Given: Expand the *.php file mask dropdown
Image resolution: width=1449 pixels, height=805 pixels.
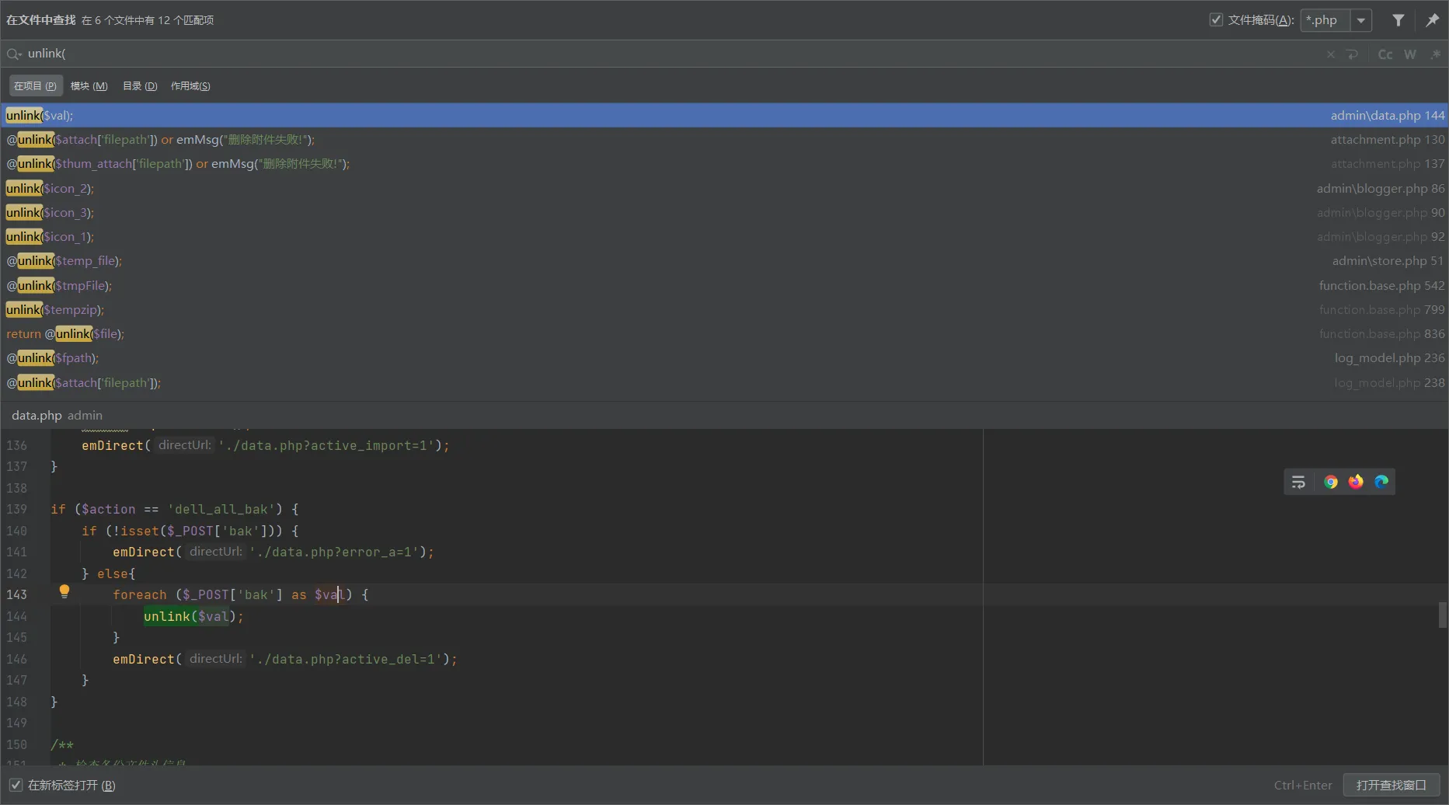Looking at the screenshot, I should 1360,20.
